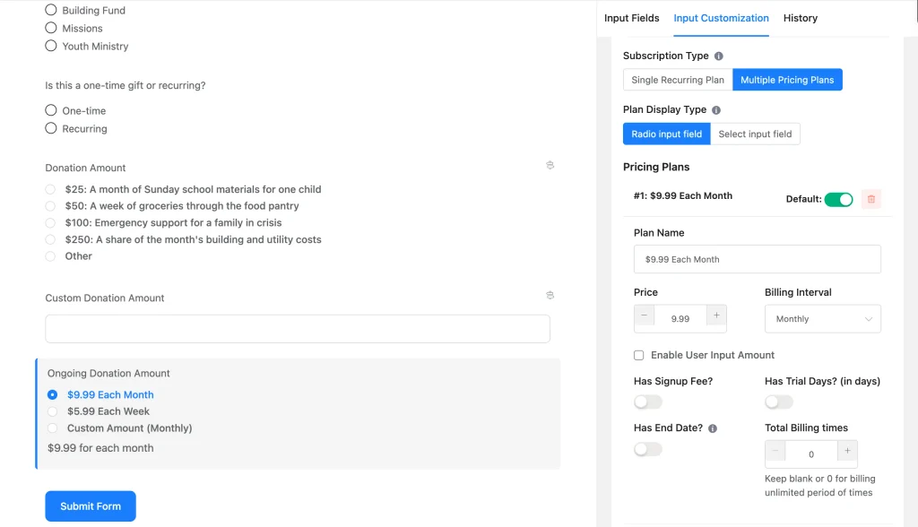Click the Price value field
The height and width of the screenshot is (527, 918).
[680, 319]
